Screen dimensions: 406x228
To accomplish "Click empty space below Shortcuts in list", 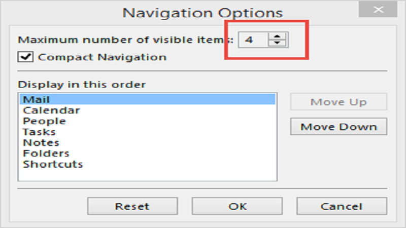I will click(147, 174).
